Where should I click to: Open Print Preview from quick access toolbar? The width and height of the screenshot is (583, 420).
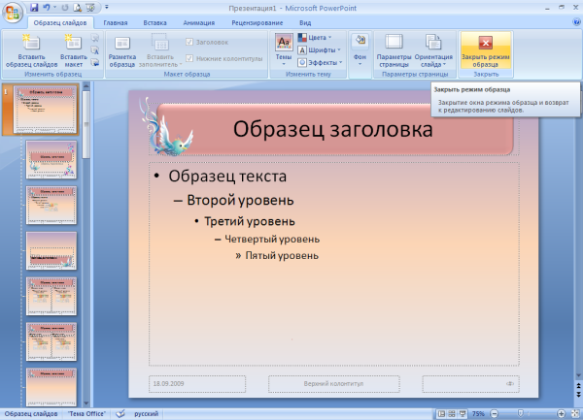click(78, 8)
